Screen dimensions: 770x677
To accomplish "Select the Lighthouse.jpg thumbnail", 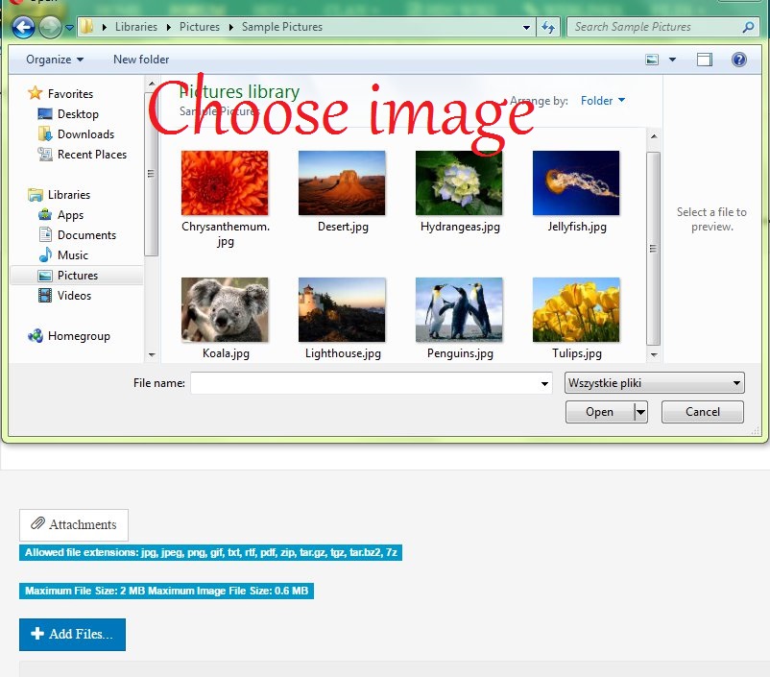I will point(342,309).
